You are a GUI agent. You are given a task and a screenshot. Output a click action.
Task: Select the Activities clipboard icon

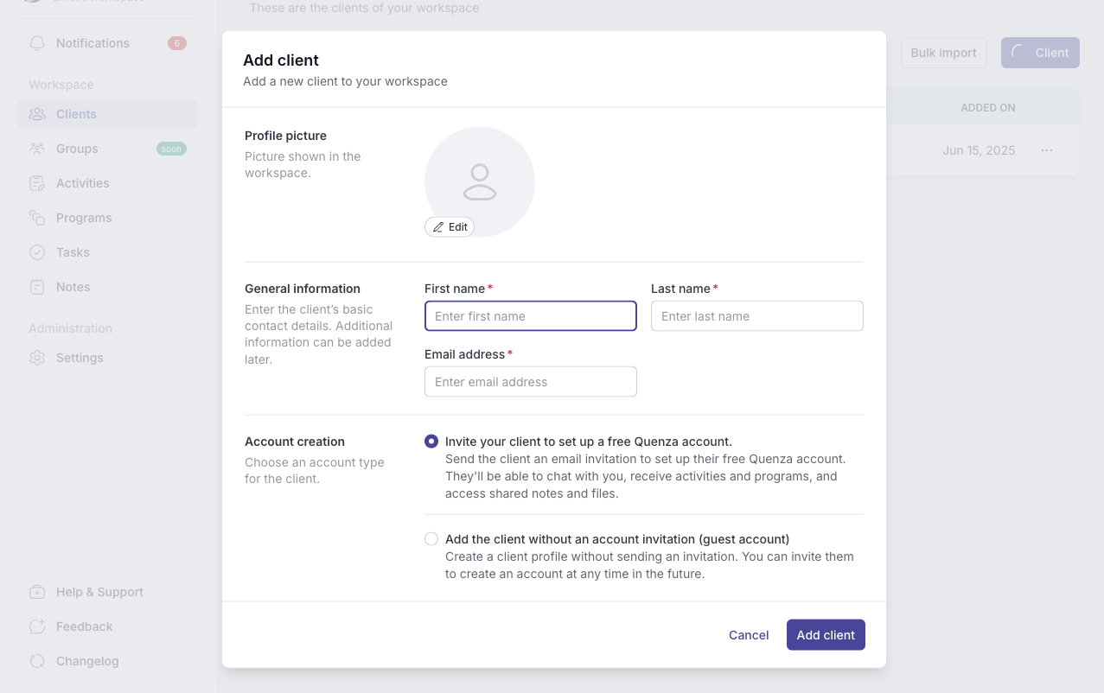37,183
